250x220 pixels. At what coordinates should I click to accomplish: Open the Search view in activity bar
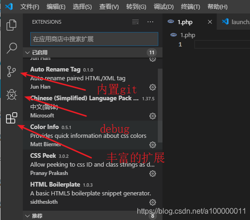(x=12, y=48)
